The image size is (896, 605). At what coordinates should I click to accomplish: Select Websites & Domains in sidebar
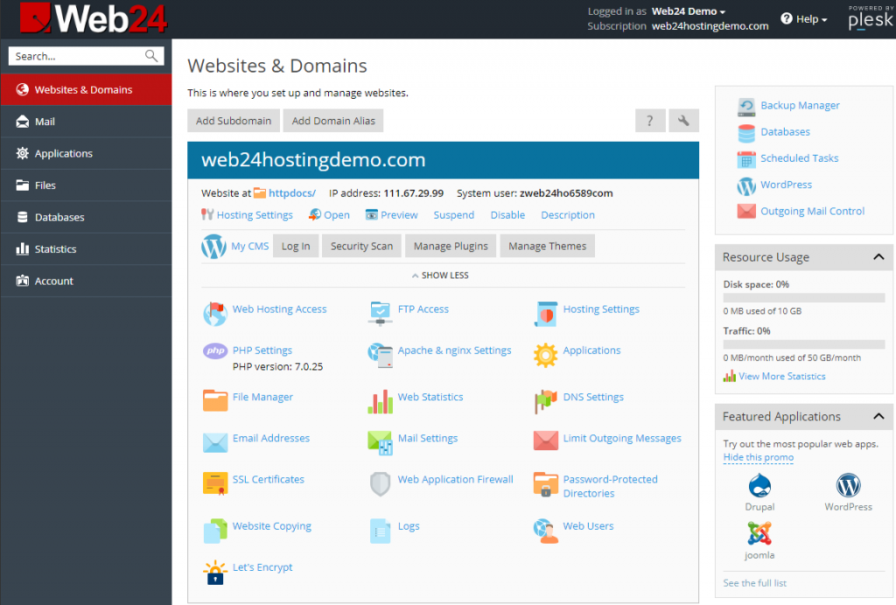[87, 89]
